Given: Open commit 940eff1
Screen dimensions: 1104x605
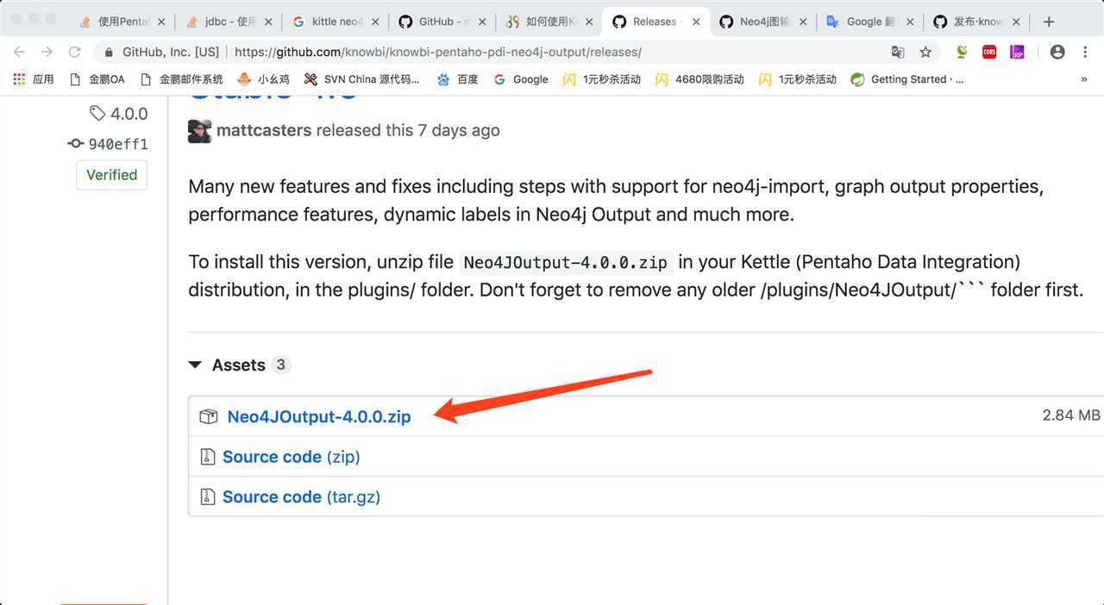Looking at the screenshot, I should [x=108, y=144].
